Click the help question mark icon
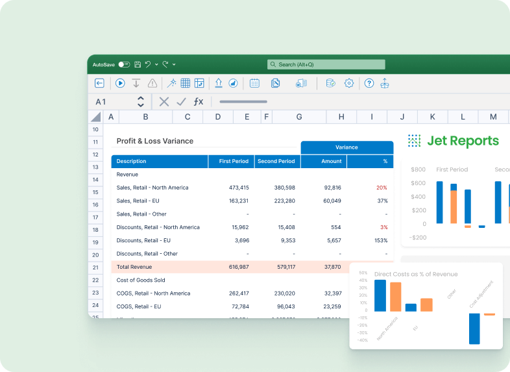 [369, 83]
